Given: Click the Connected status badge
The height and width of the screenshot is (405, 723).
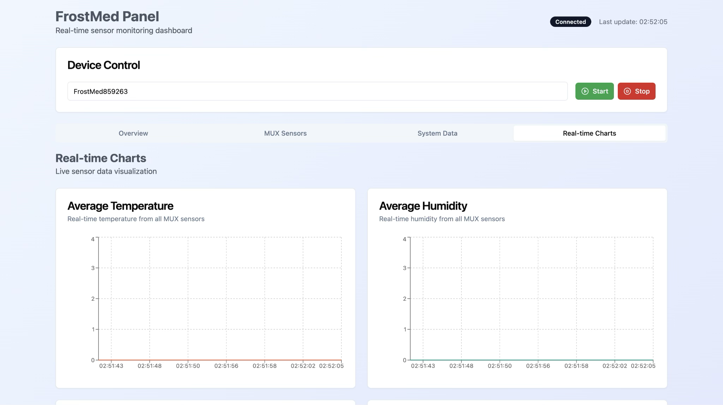Looking at the screenshot, I should click(570, 22).
